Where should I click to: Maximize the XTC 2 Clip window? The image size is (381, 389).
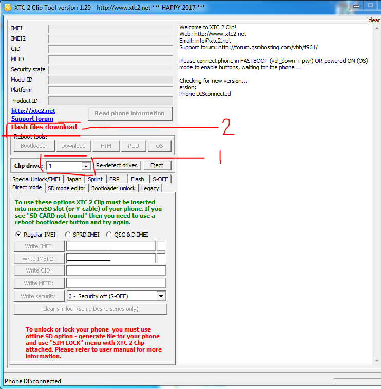(370, 6)
